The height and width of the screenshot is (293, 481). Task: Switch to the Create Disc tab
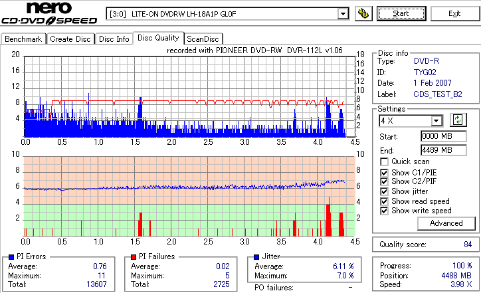pos(70,39)
